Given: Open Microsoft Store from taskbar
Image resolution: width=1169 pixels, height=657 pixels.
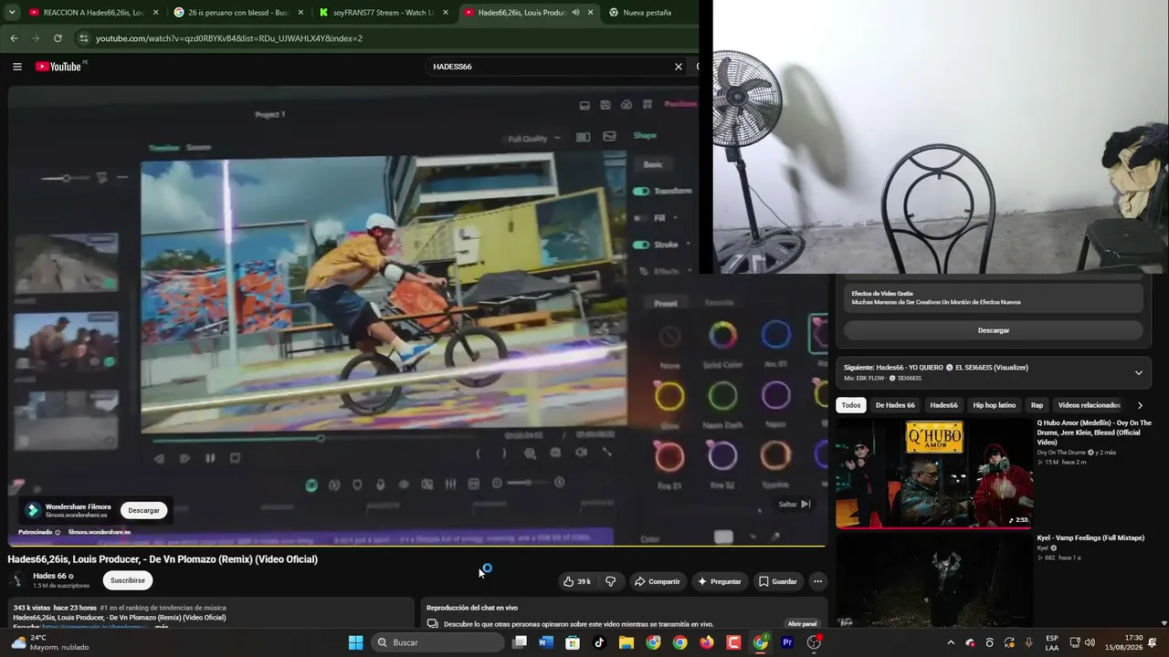Looking at the screenshot, I should pyautogui.click(x=573, y=642).
